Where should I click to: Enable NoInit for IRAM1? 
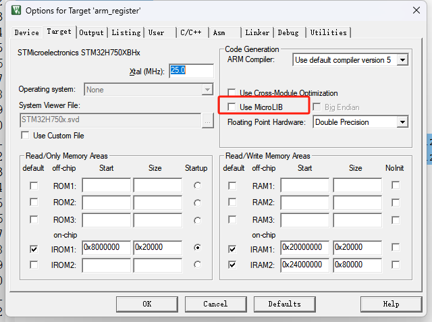pos(396,247)
